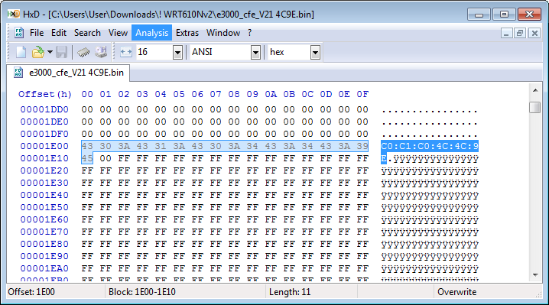This screenshot has width=549, height=305.
Task: Maximize the HxD main window
Action: [504, 15]
